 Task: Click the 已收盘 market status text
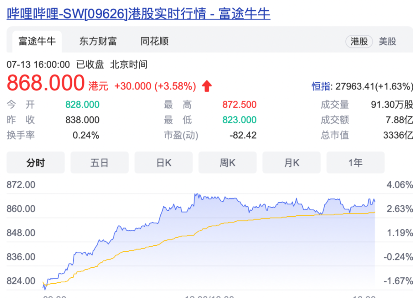coord(90,65)
